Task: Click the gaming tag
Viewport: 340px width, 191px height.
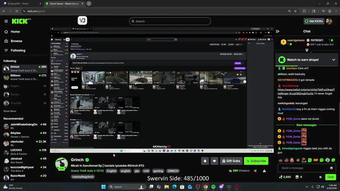Action: tap(158, 171)
